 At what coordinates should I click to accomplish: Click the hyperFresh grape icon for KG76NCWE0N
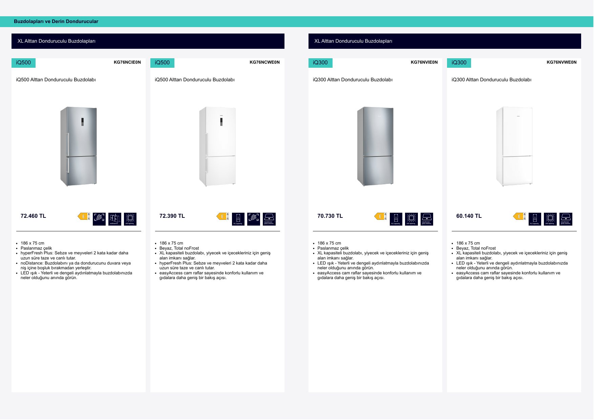tap(254, 219)
